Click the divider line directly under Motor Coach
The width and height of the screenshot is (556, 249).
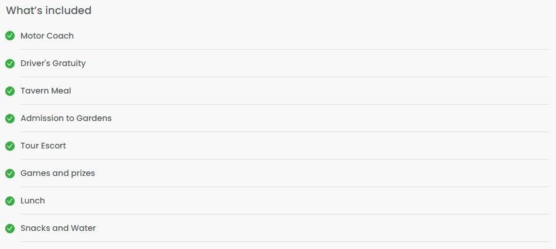click(x=284, y=49)
